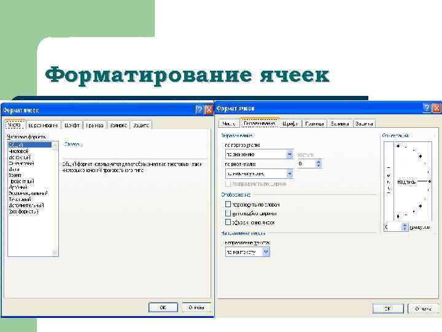The width and height of the screenshot is (442, 332).
Task: Click the help question mark in left dialog
Action: coord(199,110)
